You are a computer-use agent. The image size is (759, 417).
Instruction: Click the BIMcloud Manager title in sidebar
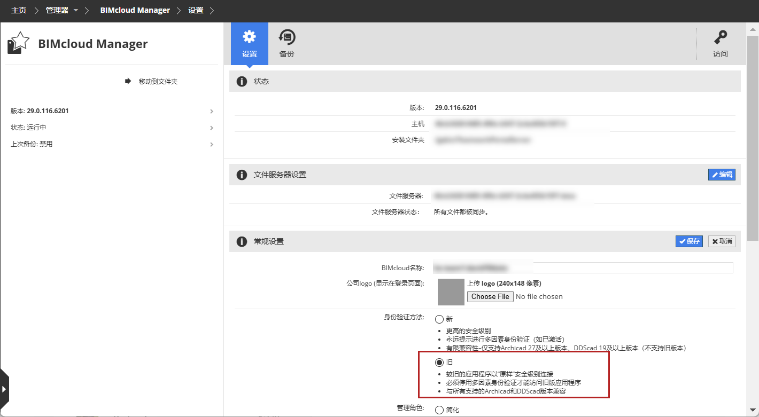point(93,44)
